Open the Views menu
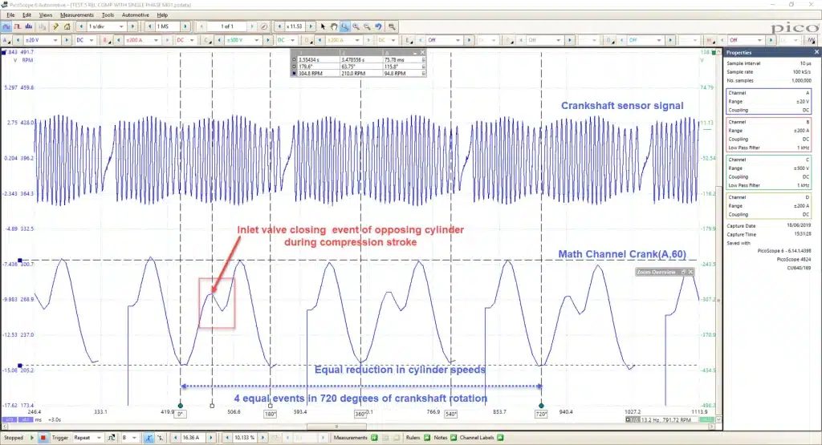This screenshot has width=822, height=445. click(46, 15)
